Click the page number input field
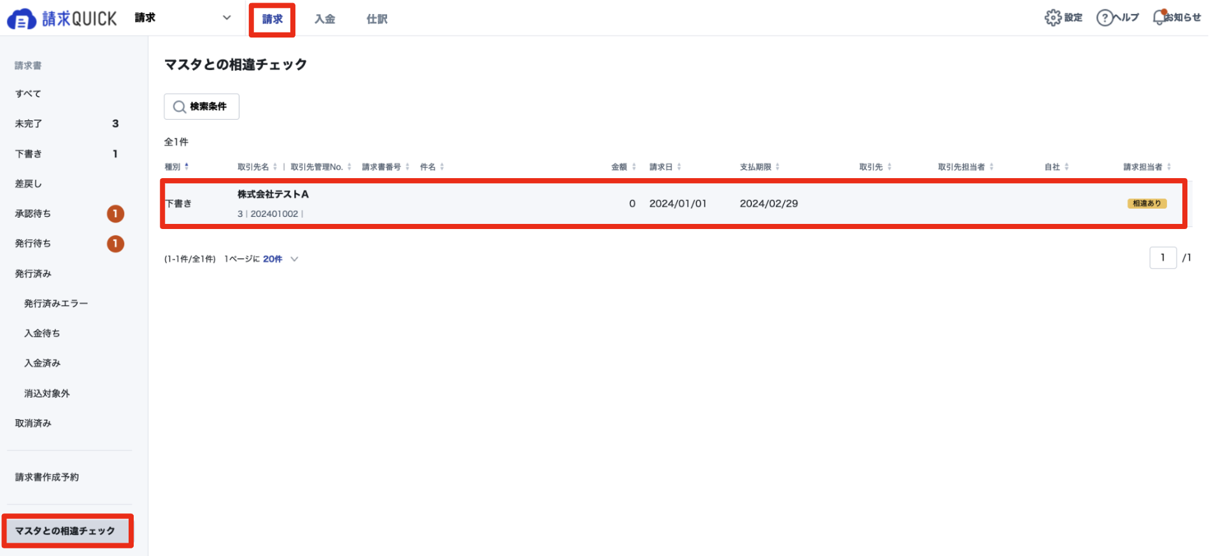This screenshot has width=1218, height=556. click(x=1163, y=258)
